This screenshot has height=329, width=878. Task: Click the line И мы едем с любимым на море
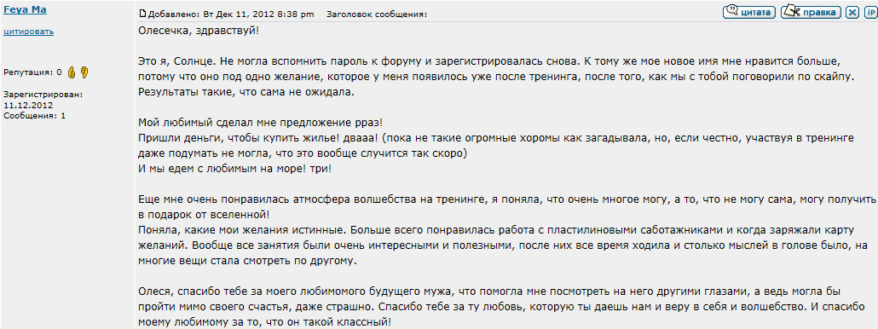point(234,168)
